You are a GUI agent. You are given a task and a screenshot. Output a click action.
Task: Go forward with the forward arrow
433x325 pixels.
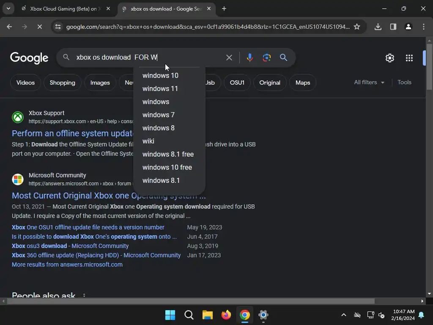click(25, 27)
